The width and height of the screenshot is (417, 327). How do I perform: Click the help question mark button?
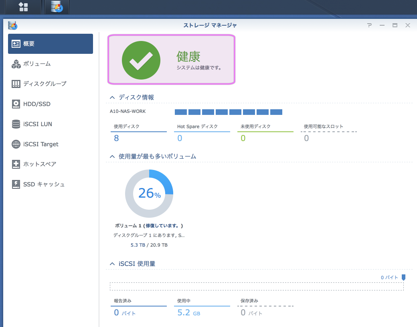[369, 25]
